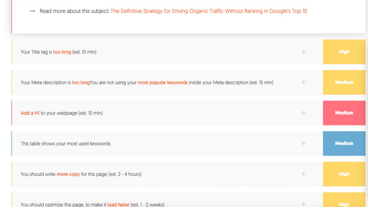Click the blue Medium badge for keywords table
The height and width of the screenshot is (207, 368).
point(344,143)
